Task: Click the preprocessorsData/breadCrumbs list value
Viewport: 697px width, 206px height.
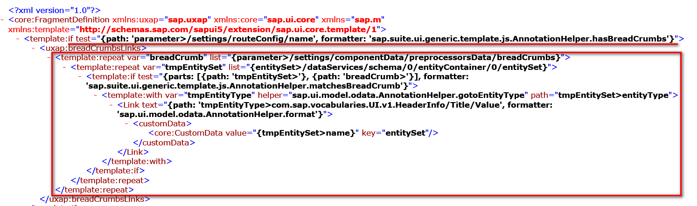Action: click(x=396, y=57)
